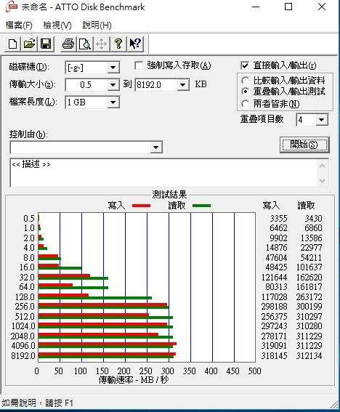Screen dimensions: 340x412
Task: Toggle the 強制寫入存取(A) checkbox
Action: (x=139, y=65)
